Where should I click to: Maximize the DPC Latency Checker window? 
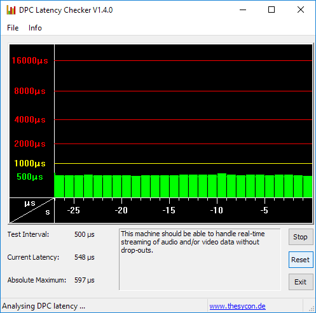tap(271, 10)
